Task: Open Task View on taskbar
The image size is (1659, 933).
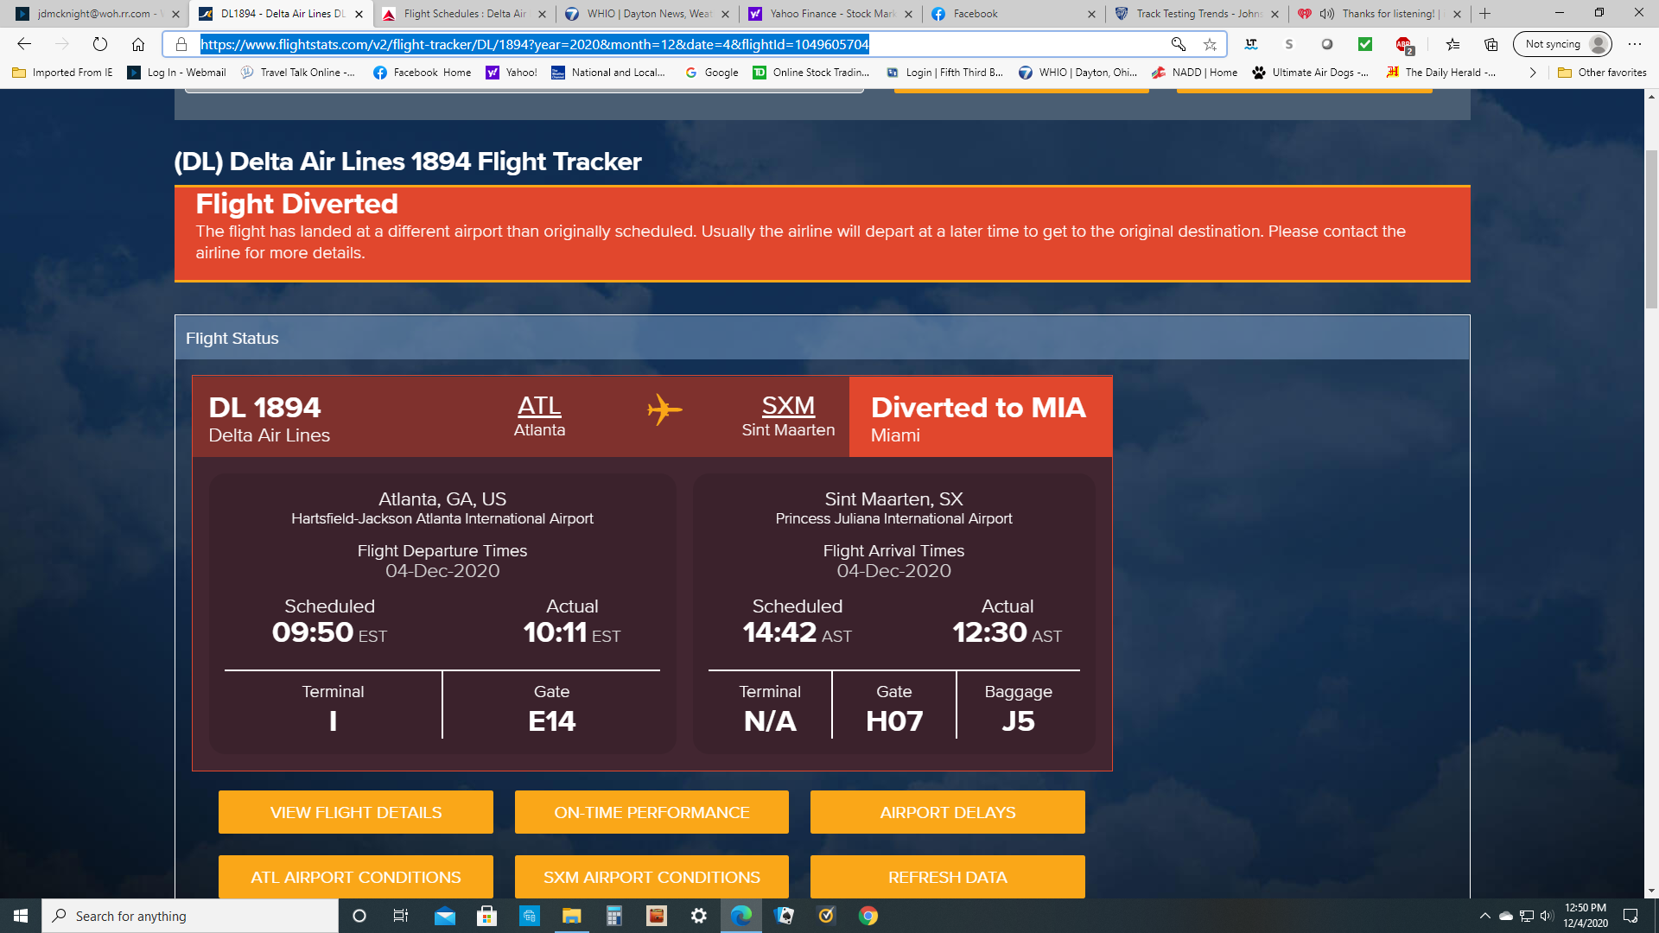Action: click(401, 916)
